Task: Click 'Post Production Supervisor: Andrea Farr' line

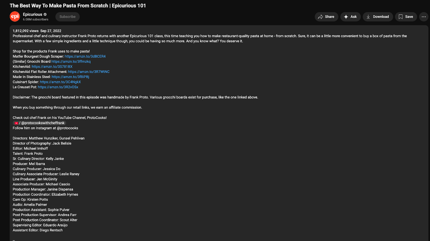Action: [x=45, y=215]
